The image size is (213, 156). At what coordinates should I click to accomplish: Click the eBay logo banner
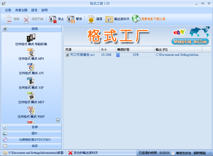point(179,32)
